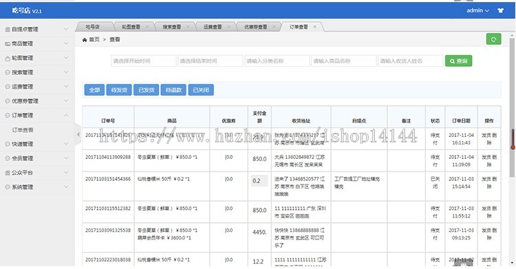Click the 会员管理 sidebar icon
This screenshot has height=269, width=516.
pyautogui.click(x=8, y=158)
